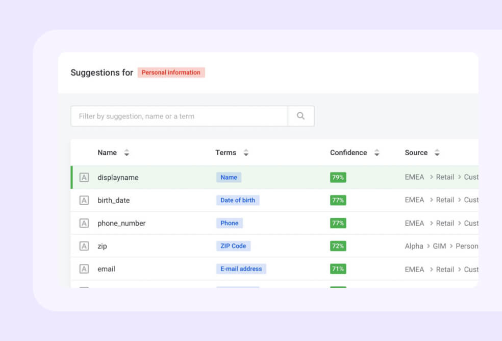
Task: Focus the filter by suggestion input field
Action: click(179, 116)
